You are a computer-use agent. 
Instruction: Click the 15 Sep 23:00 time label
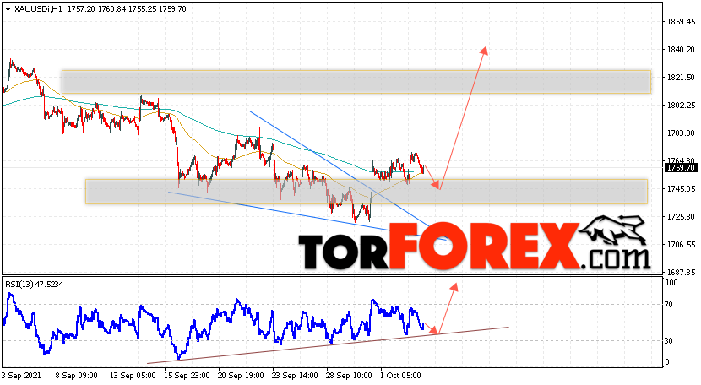[187, 376]
